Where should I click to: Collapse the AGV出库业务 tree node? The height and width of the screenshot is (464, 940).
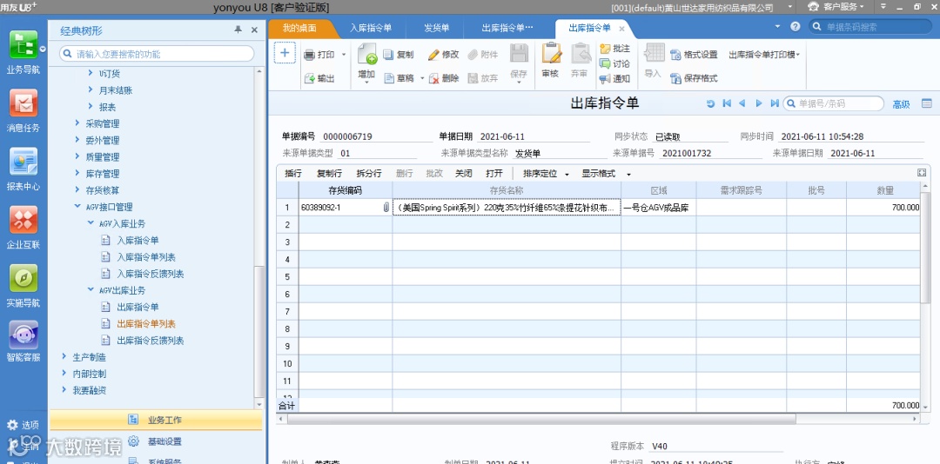(91, 289)
